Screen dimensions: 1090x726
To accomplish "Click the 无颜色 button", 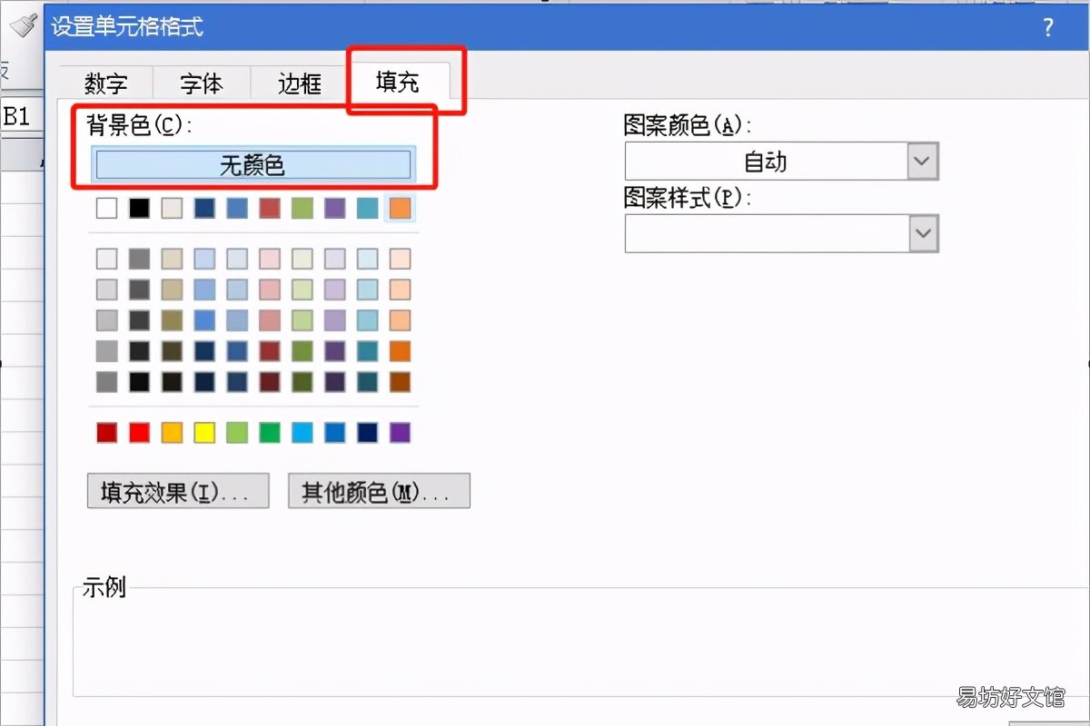I will pos(253,164).
